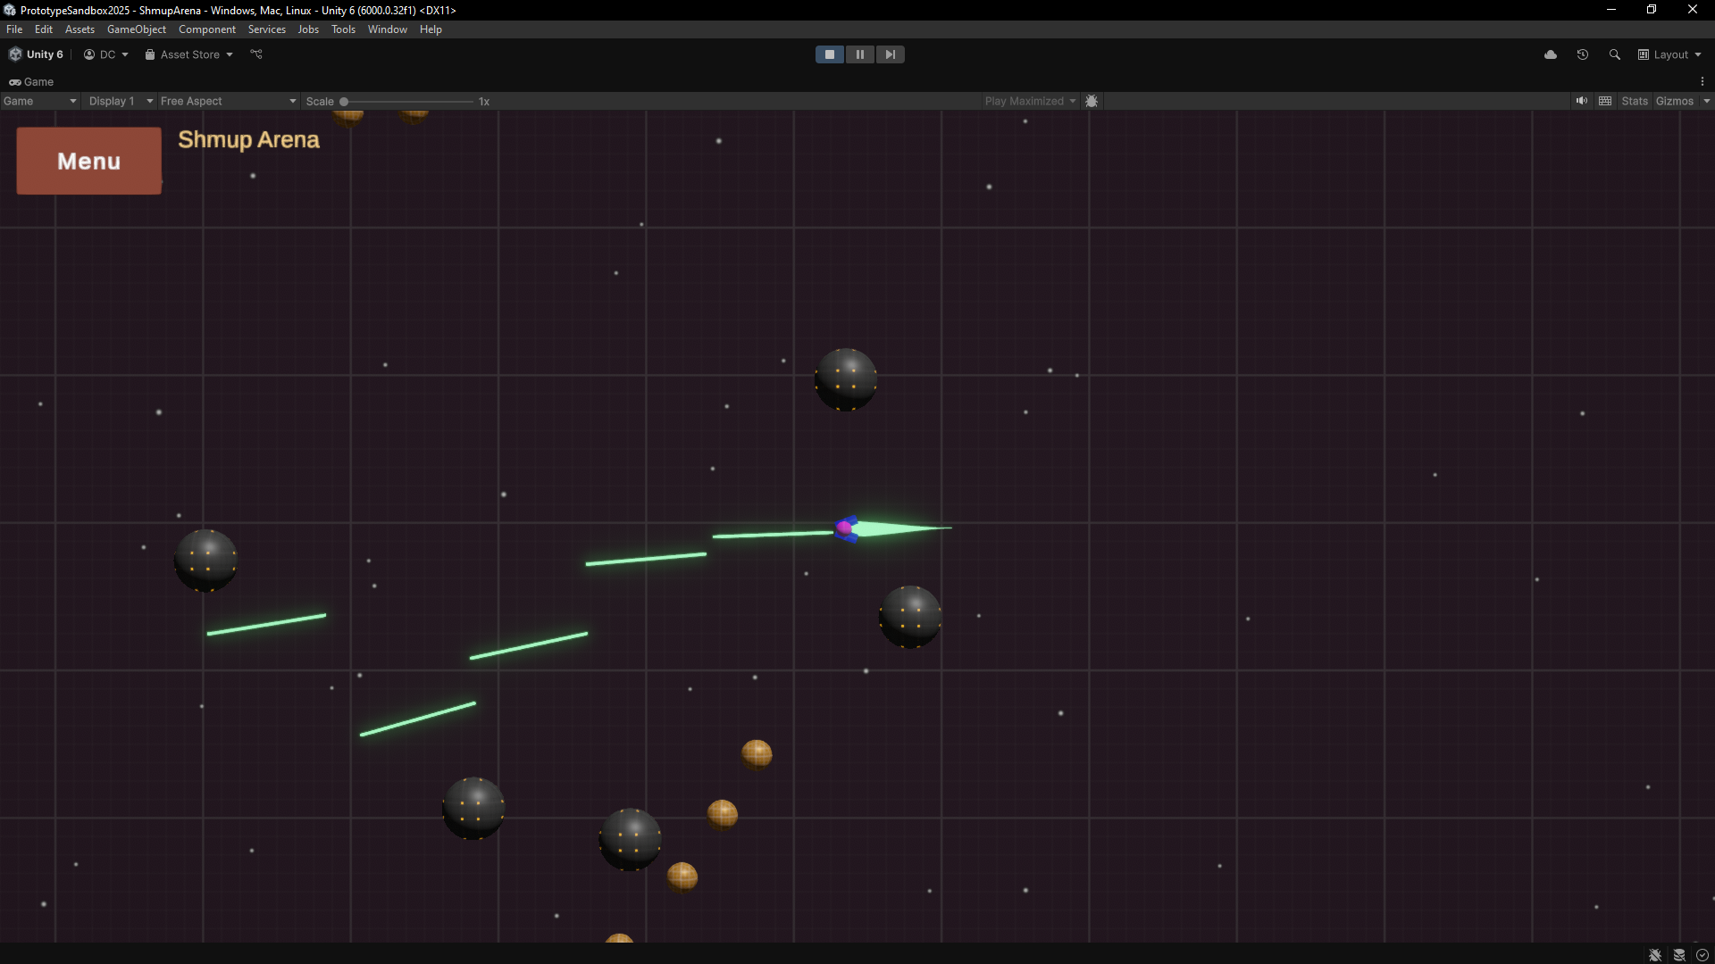1715x964 pixels.
Task: Click the Scale slider handle
Action: click(344, 102)
